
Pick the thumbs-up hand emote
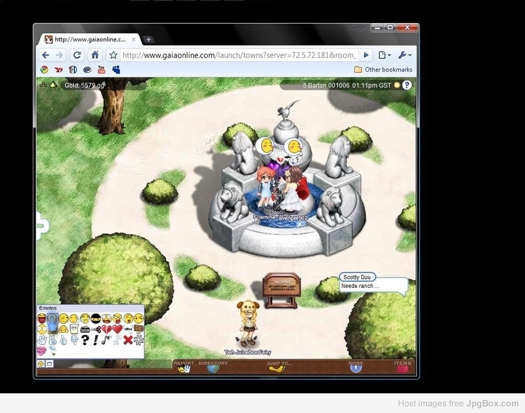64,340
